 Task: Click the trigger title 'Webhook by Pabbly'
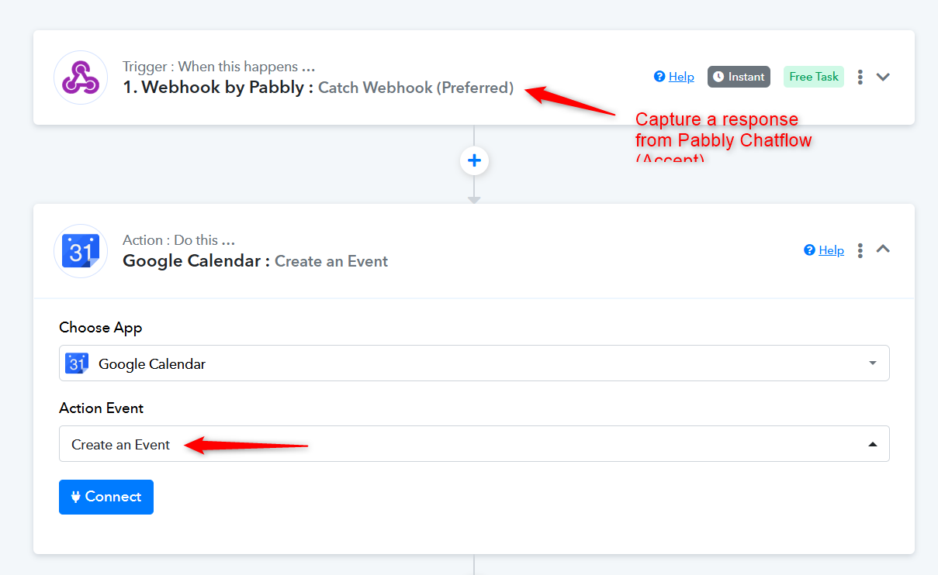(x=213, y=88)
